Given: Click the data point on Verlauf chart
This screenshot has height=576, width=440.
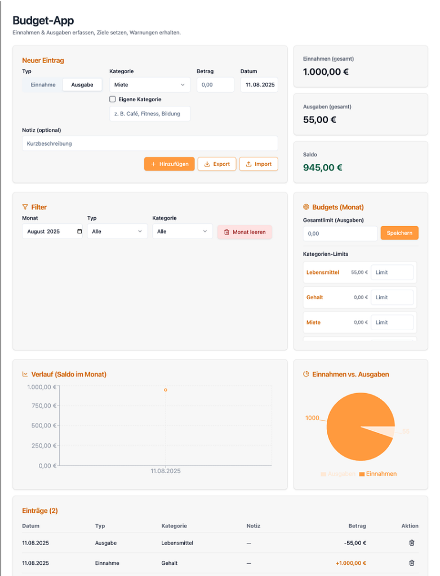Looking at the screenshot, I should coord(166,390).
